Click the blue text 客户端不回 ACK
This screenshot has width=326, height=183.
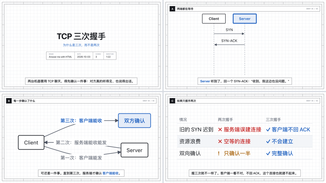[291, 130]
